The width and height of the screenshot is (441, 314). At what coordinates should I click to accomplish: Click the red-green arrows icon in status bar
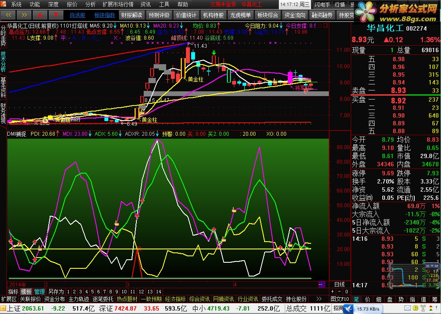430,308
